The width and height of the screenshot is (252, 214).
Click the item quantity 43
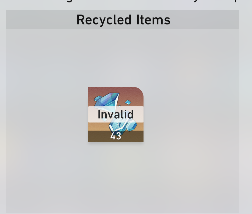[x=116, y=136]
